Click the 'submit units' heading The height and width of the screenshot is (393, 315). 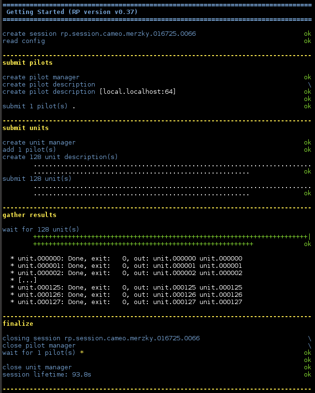click(x=26, y=128)
